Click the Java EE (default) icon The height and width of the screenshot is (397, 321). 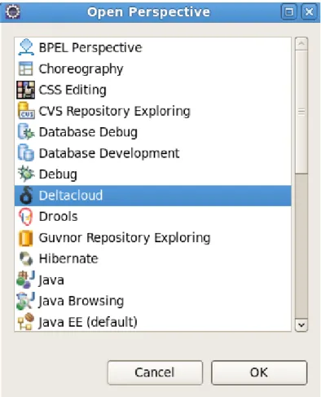[x=26, y=322]
